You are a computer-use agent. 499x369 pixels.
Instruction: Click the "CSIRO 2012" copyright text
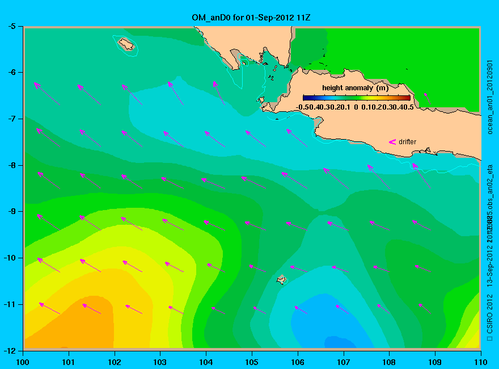tap(490, 318)
